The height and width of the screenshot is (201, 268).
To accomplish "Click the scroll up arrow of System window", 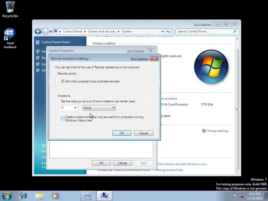I will [x=237, y=39].
